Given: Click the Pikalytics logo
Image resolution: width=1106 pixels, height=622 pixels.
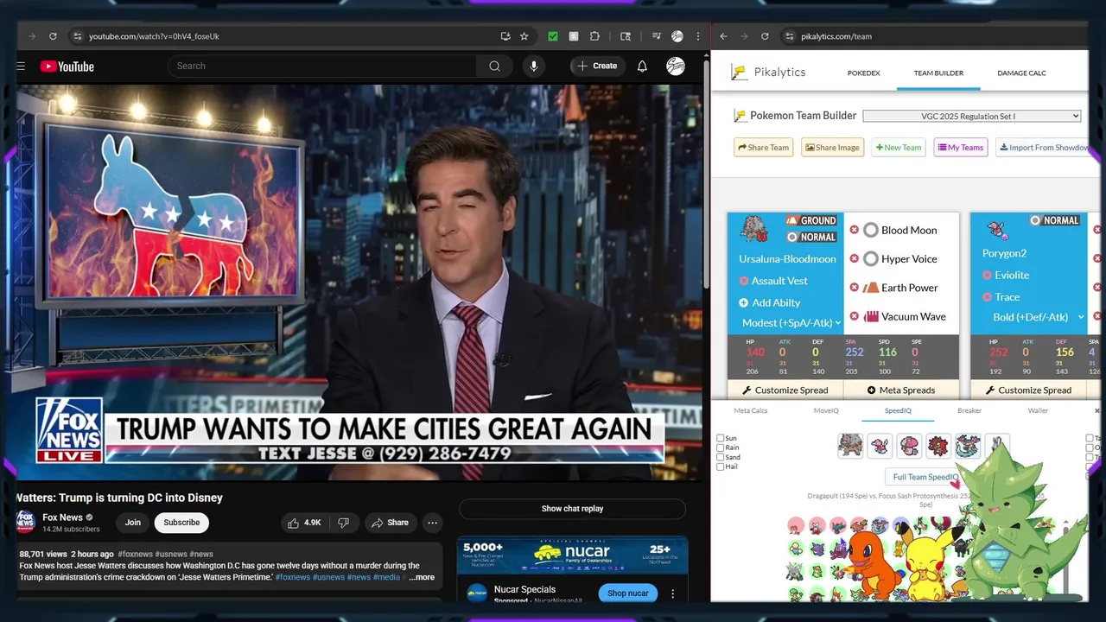Looking at the screenshot, I should [x=769, y=73].
